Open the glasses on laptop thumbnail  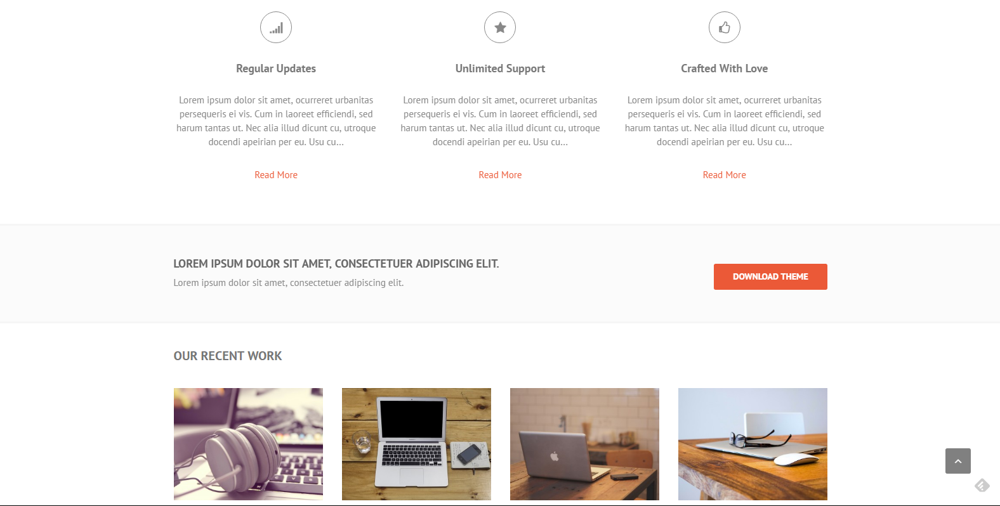pyautogui.click(x=753, y=444)
